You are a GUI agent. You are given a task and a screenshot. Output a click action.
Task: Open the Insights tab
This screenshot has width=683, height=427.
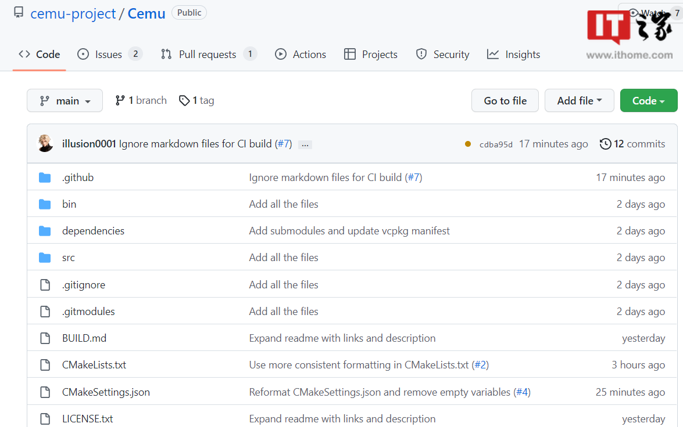513,55
